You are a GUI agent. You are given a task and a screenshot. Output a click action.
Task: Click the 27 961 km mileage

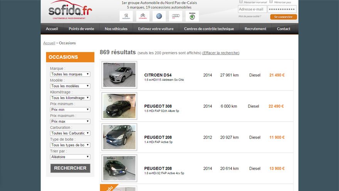tap(229, 75)
